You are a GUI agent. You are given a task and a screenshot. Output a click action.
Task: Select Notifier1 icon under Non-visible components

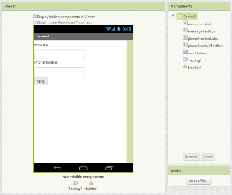91,183
